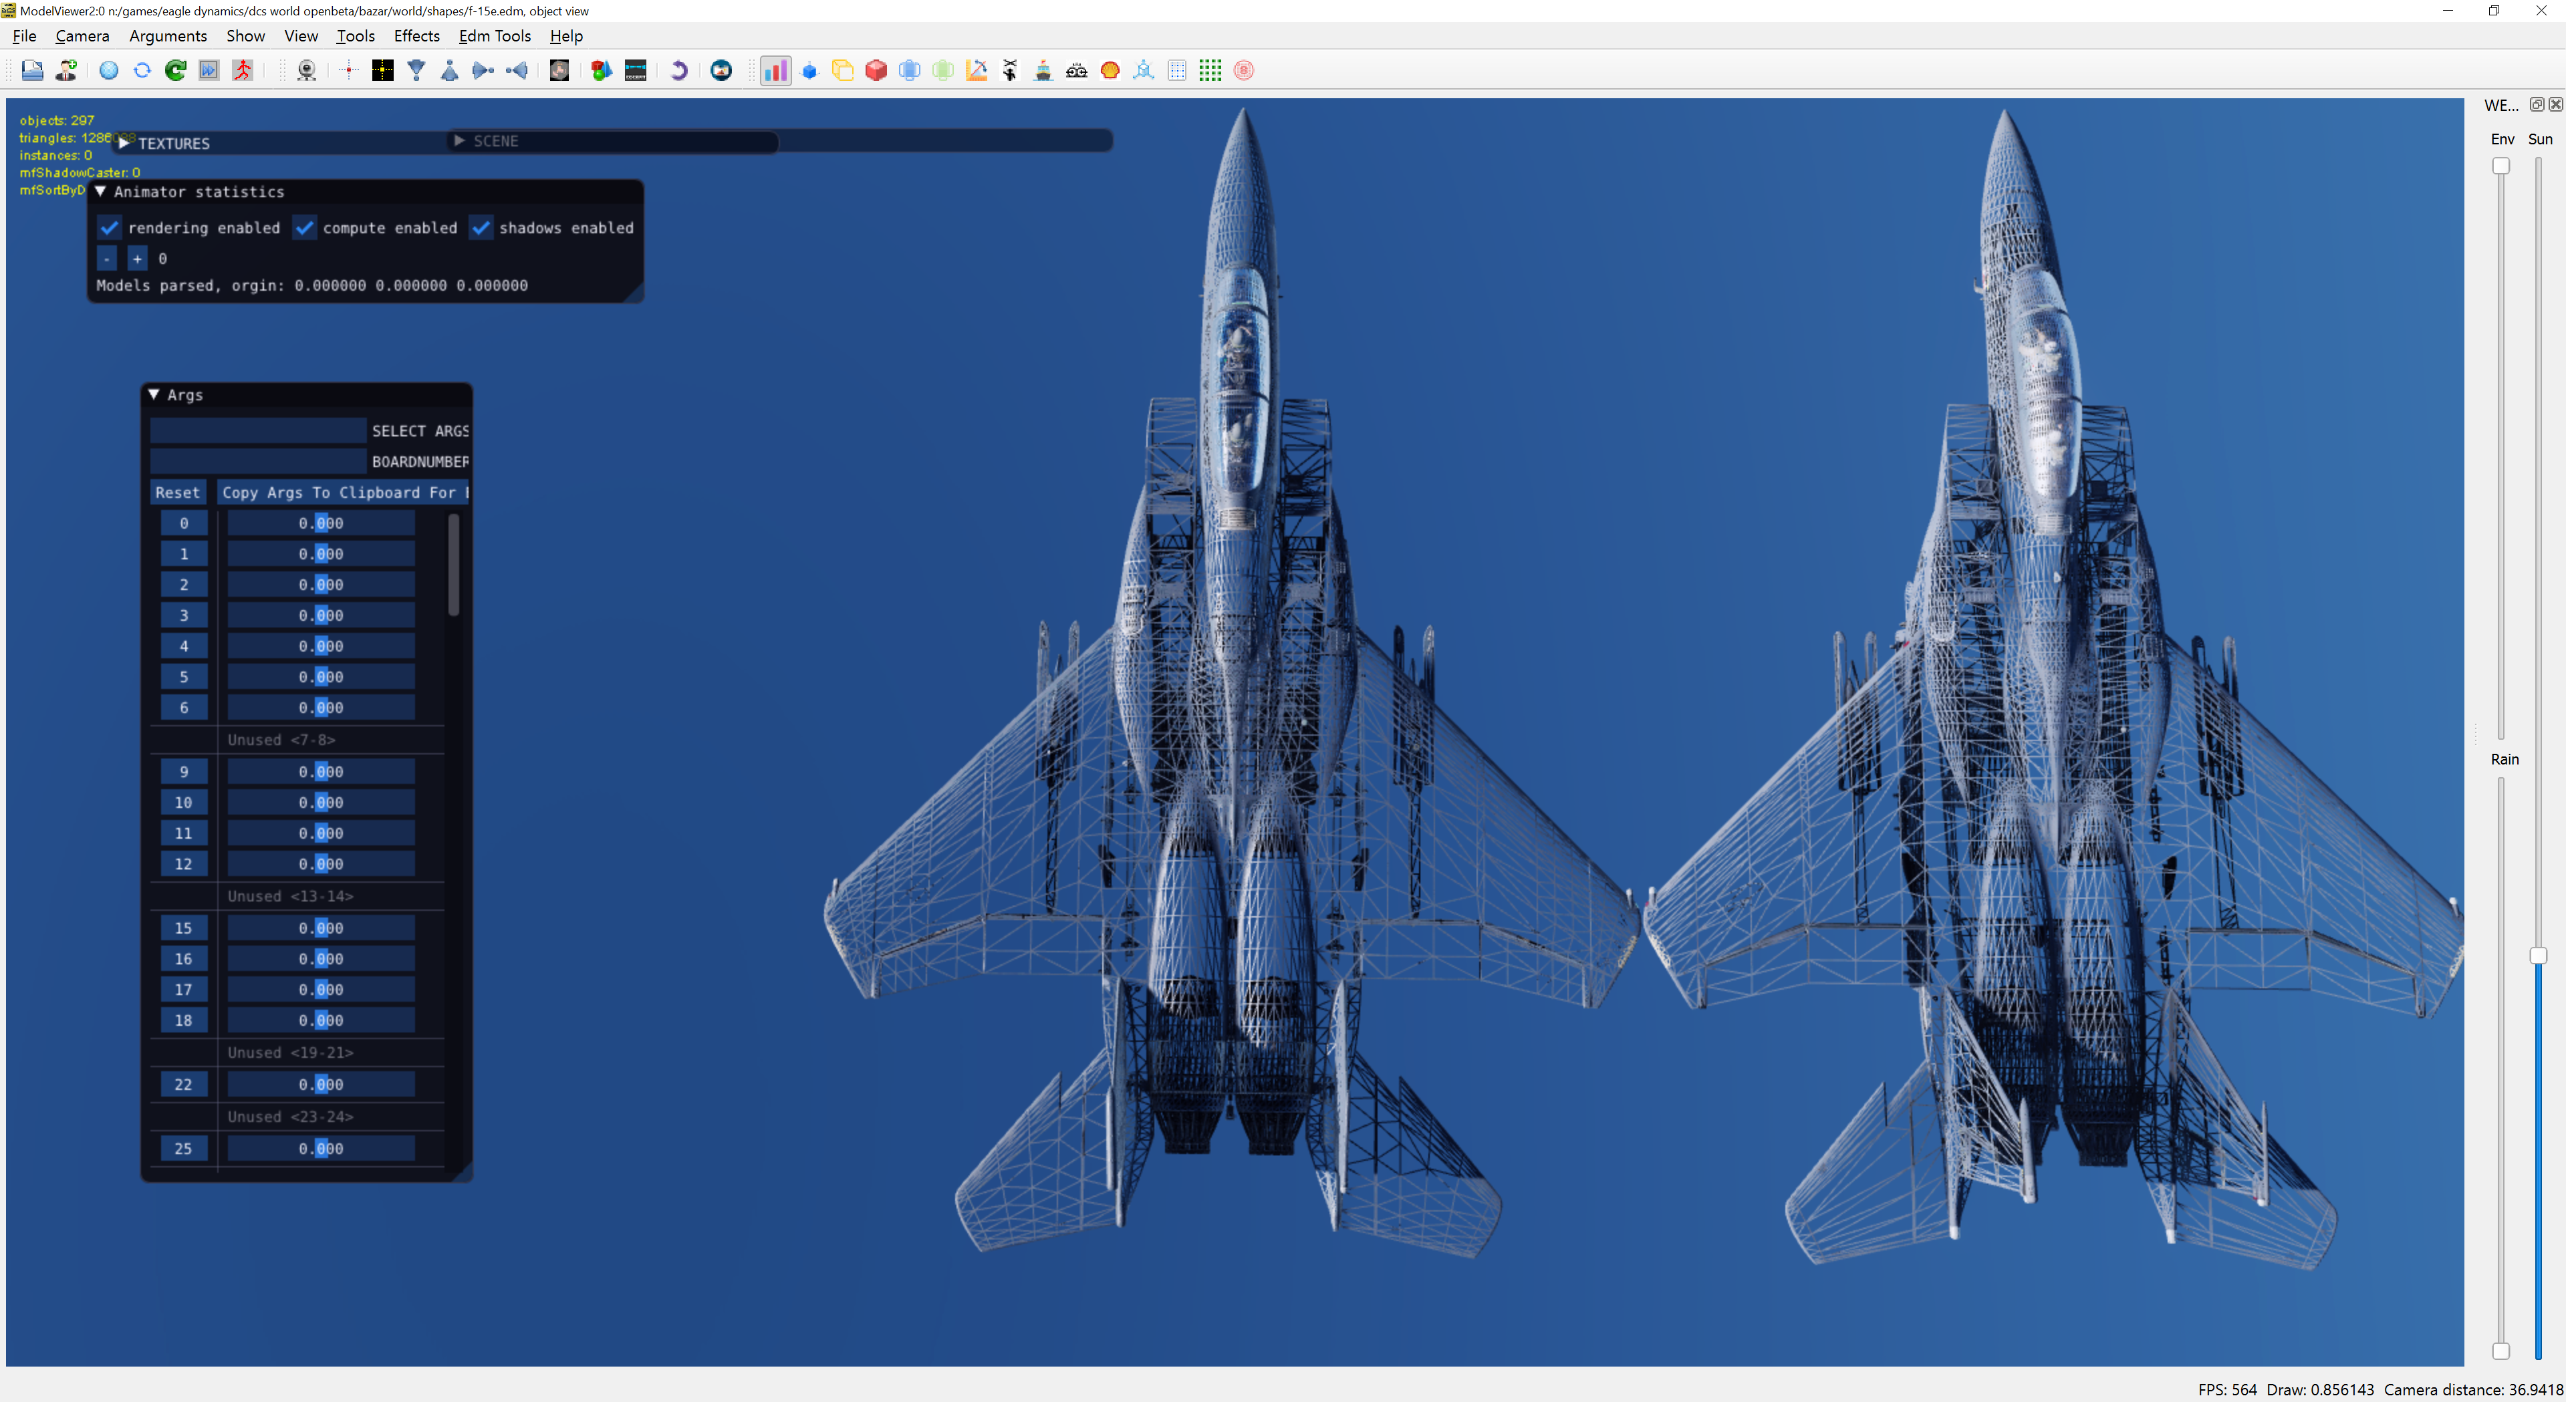Screen dimensions: 2566x1402
Task: Open the Camera menu
Action: [x=83, y=36]
